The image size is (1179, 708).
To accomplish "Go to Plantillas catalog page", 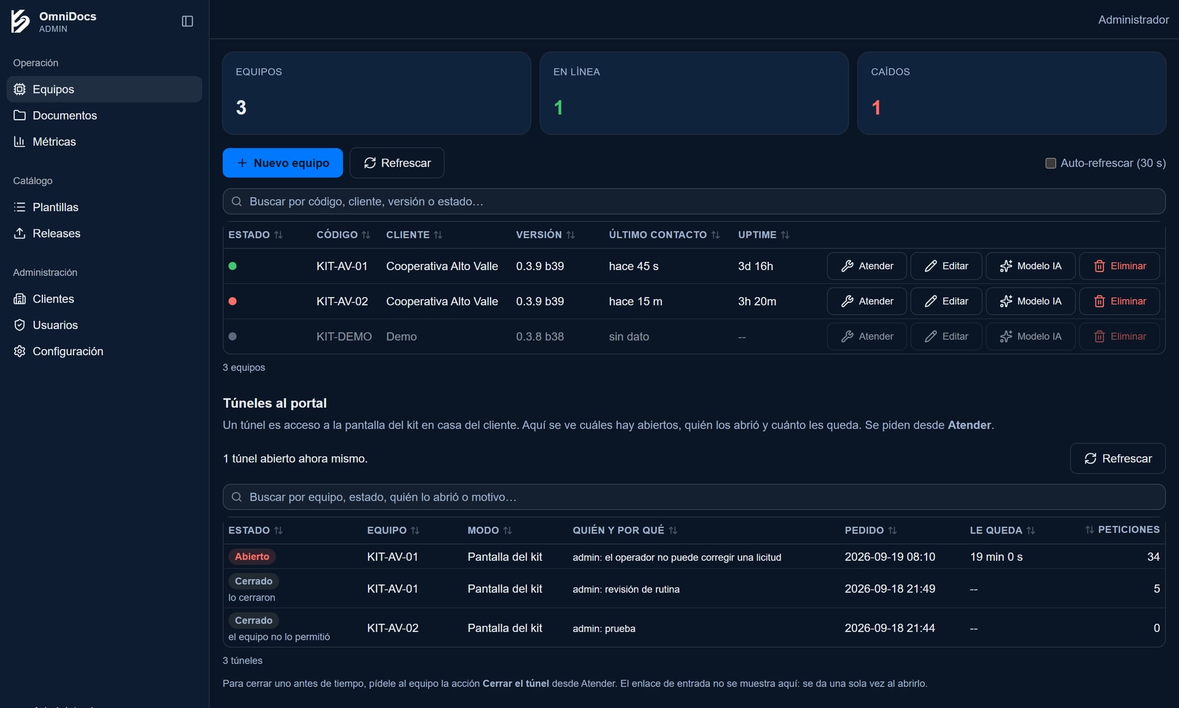I will (x=104, y=207).
